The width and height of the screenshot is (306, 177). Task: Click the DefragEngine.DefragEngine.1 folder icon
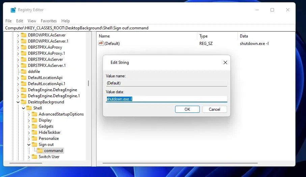pyautogui.click(x=24, y=96)
